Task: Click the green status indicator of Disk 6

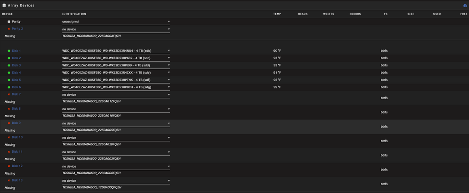Action: coord(9,87)
